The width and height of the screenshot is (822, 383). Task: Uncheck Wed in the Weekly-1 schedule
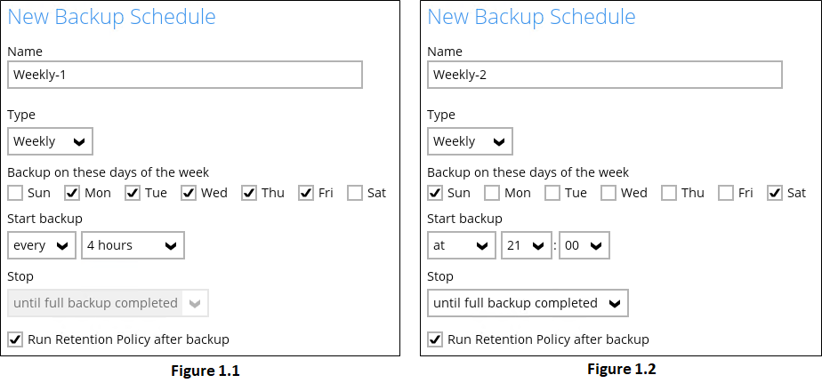[x=189, y=194]
